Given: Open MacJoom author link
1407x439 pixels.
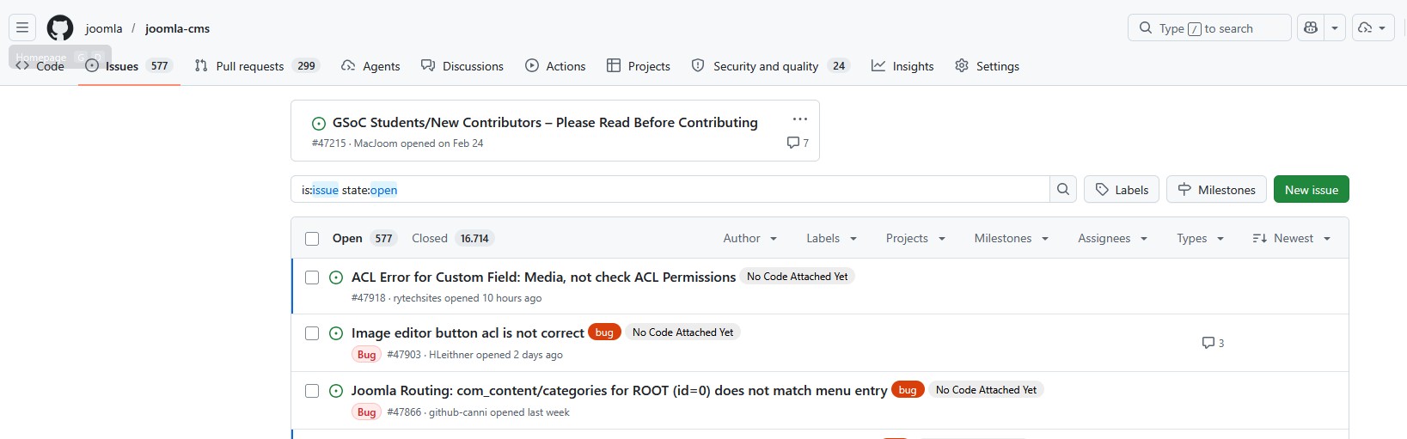Looking at the screenshot, I should click(376, 143).
